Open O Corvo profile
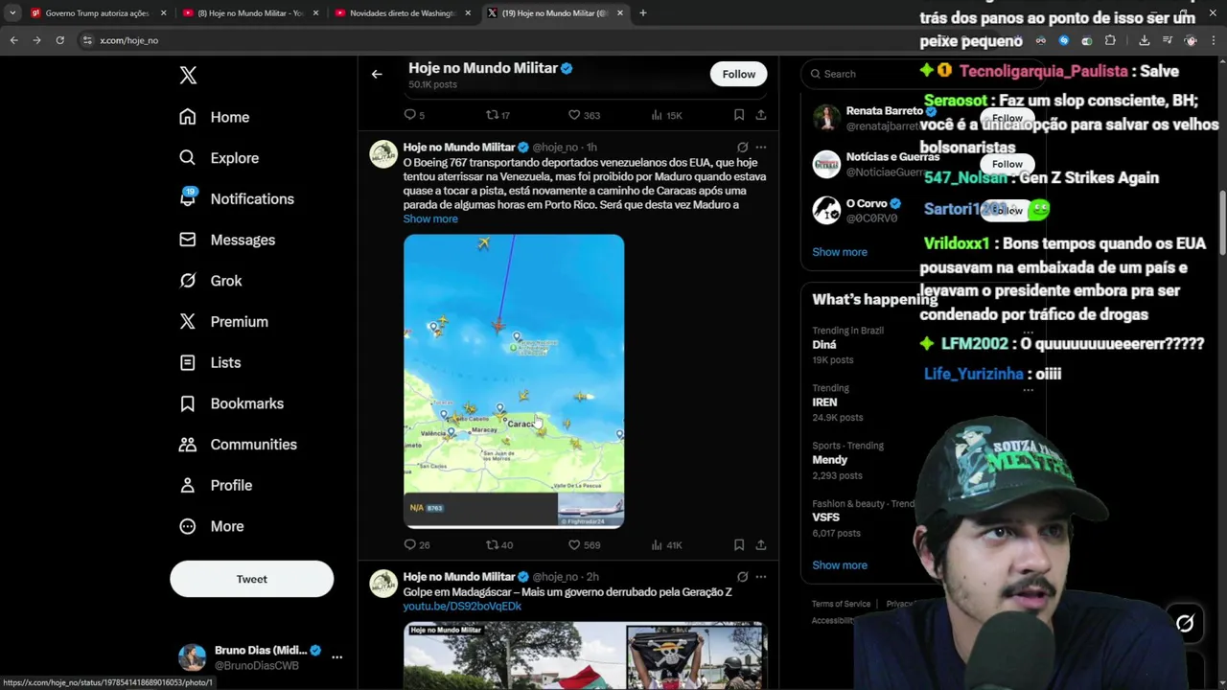The image size is (1227, 690). [x=867, y=203]
